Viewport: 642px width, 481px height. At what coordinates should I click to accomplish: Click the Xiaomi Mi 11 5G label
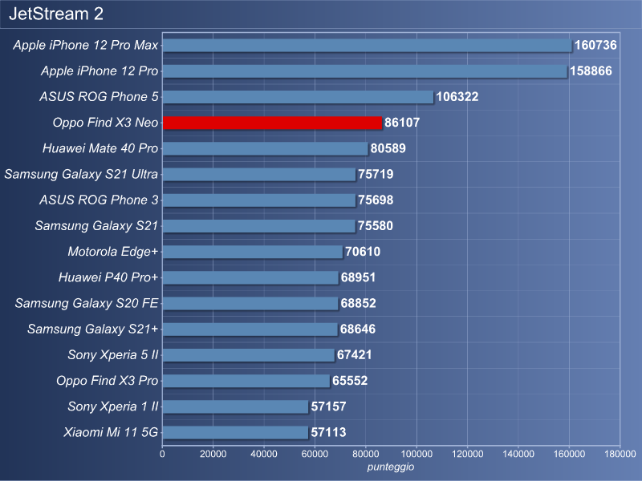(111, 432)
